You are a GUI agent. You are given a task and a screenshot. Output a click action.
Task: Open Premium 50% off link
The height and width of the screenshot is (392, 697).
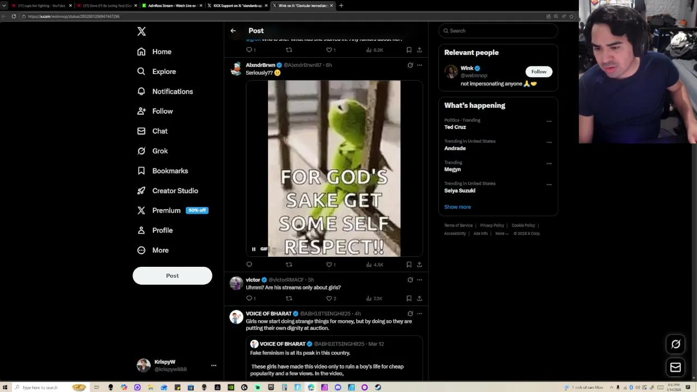[173, 210]
